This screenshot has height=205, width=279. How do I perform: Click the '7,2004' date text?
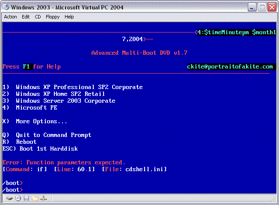click(x=132, y=39)
